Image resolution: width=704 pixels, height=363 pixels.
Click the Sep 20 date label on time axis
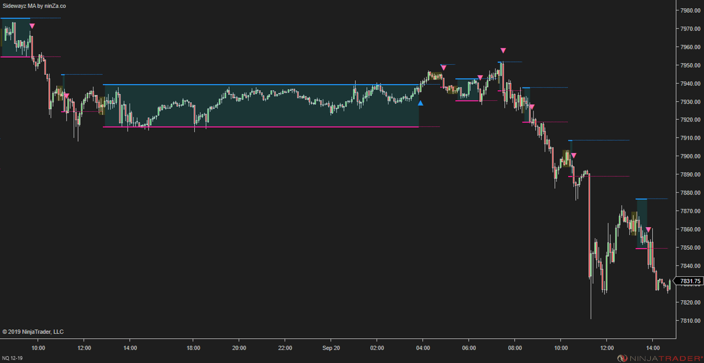tap(331, 348)
